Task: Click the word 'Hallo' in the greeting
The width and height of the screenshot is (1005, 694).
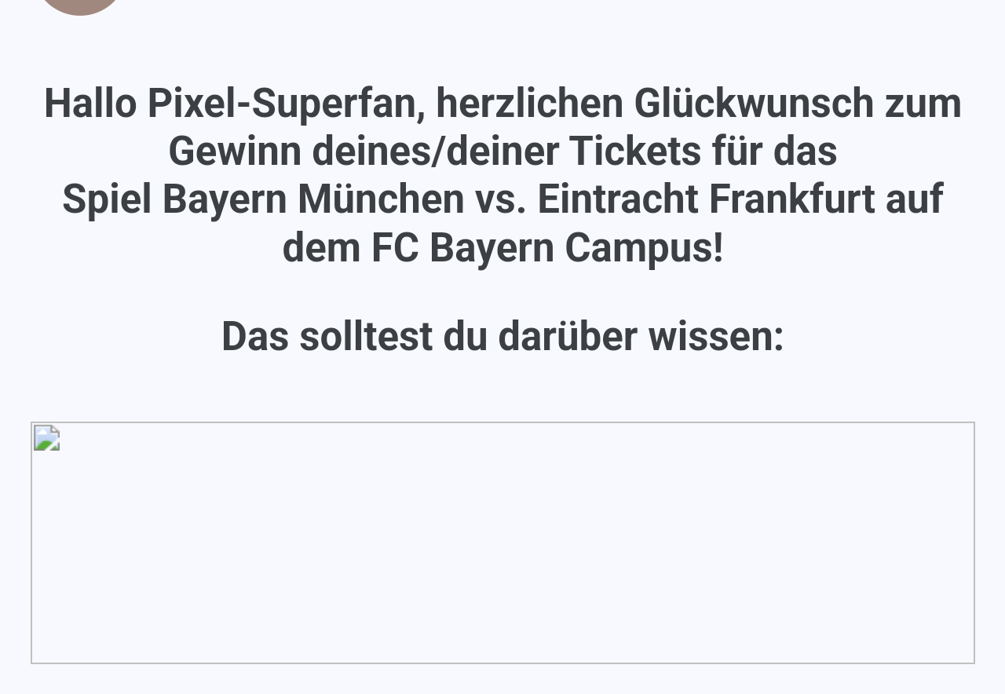Action: 90,104
